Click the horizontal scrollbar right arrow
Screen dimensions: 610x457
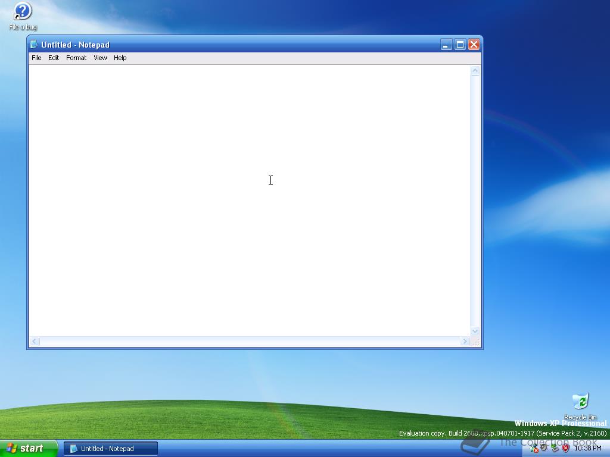pos(465,341)
